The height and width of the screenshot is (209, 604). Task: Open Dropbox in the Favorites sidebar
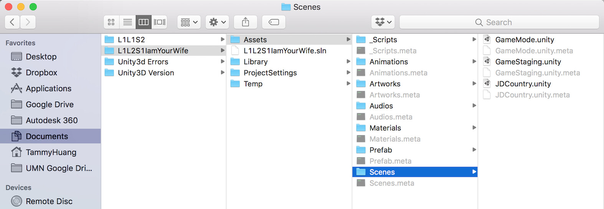tap(41, 73)
